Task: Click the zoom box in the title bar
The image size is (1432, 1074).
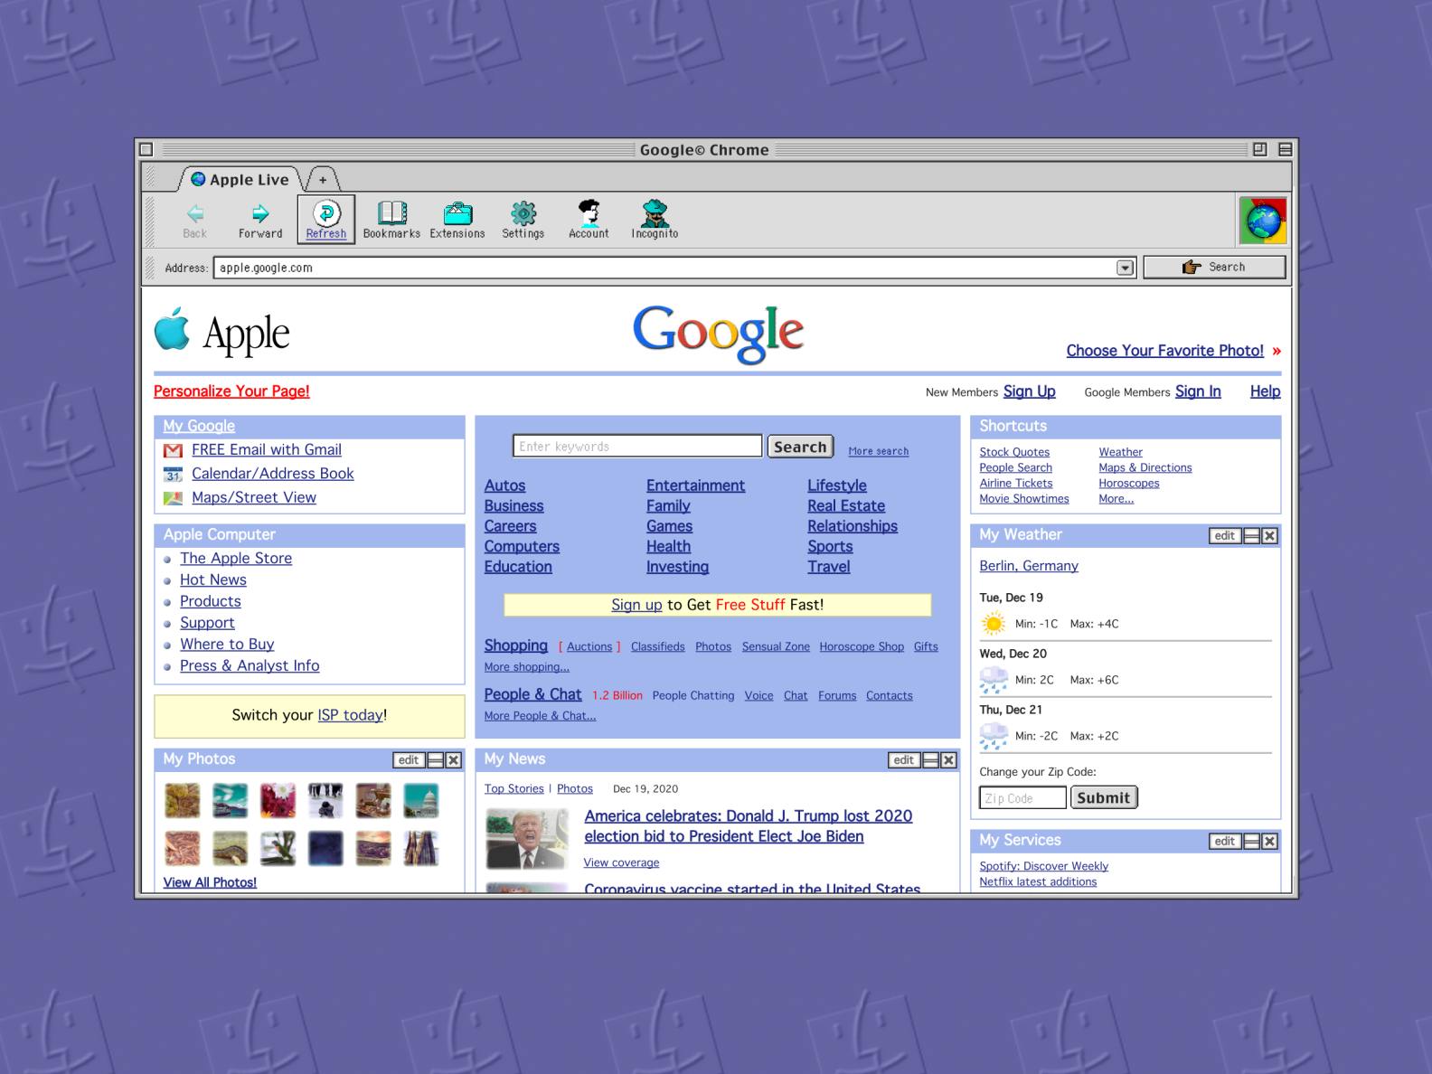Action: 1259,149
